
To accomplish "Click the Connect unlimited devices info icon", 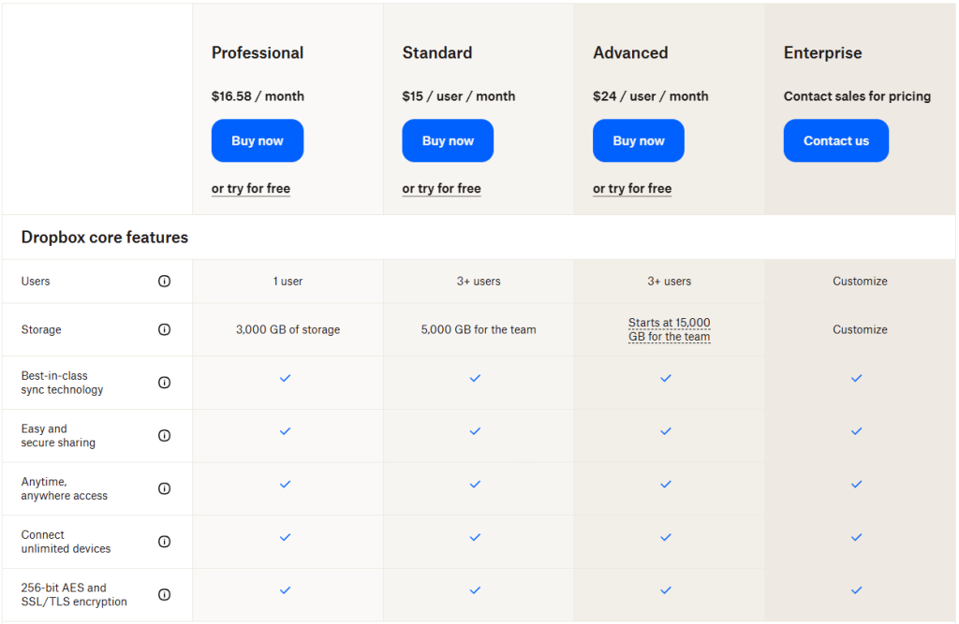I will (x=165, y=541).
